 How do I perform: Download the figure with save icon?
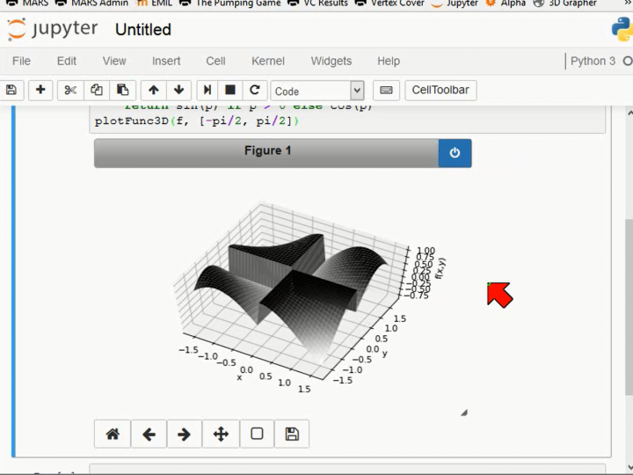292,435
